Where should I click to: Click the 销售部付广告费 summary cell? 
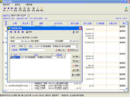click(x=41, y=83)
